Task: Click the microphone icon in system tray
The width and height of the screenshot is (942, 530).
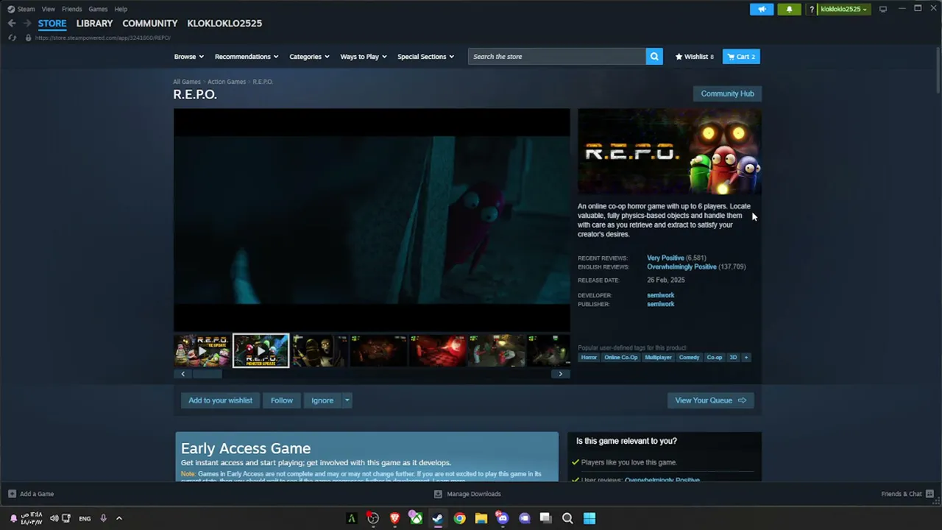Action: (103, 518)
